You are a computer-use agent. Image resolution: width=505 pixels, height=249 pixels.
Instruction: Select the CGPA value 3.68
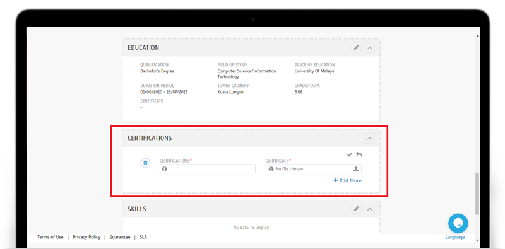[x=299, y=92]
